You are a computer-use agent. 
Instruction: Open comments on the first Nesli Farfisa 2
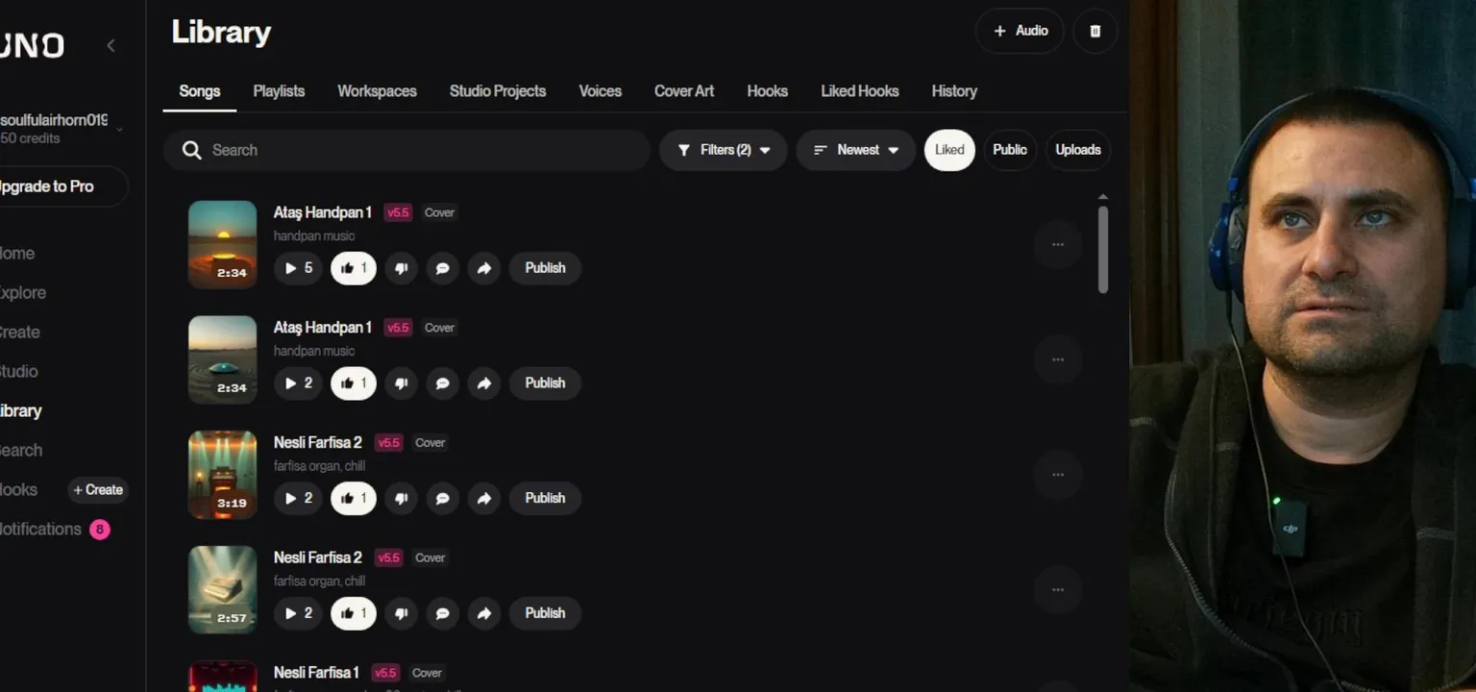442,498
